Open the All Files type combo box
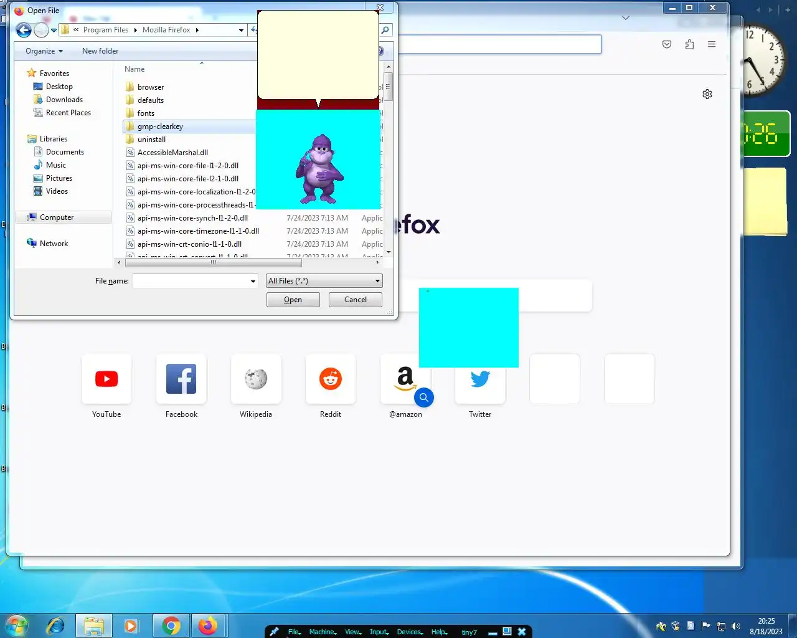This screenshot has height=638, width=797. point(324,281)
